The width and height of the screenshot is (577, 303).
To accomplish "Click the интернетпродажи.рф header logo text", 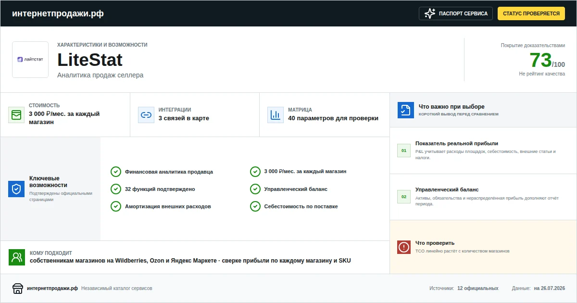I will point(58,13).
